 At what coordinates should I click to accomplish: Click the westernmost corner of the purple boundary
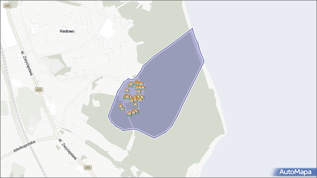click(108, 116)
